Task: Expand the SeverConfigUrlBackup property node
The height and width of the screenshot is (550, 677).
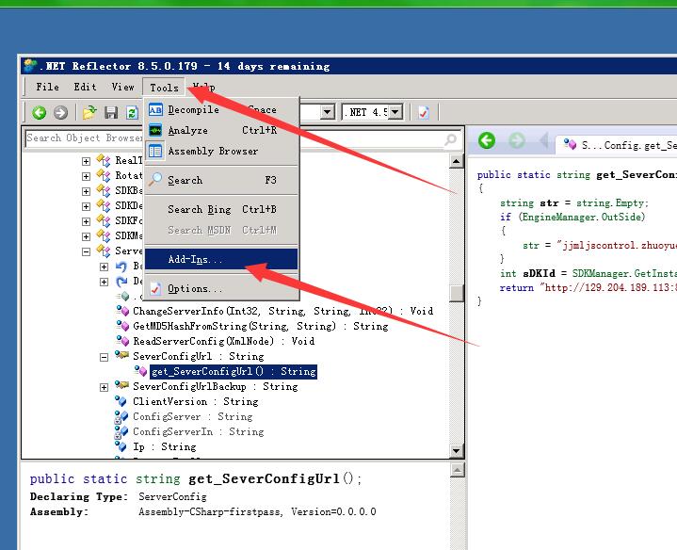Action: 105,387
